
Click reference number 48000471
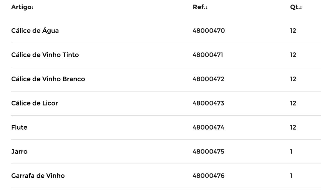click(x=208, y=55)
